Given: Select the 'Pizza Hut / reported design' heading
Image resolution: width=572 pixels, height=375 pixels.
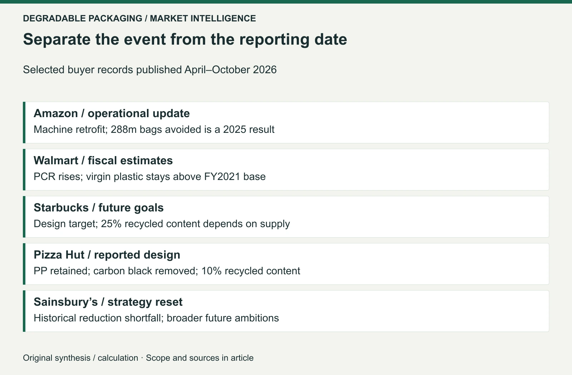Looking at the screenshot, I should point(107,255).
